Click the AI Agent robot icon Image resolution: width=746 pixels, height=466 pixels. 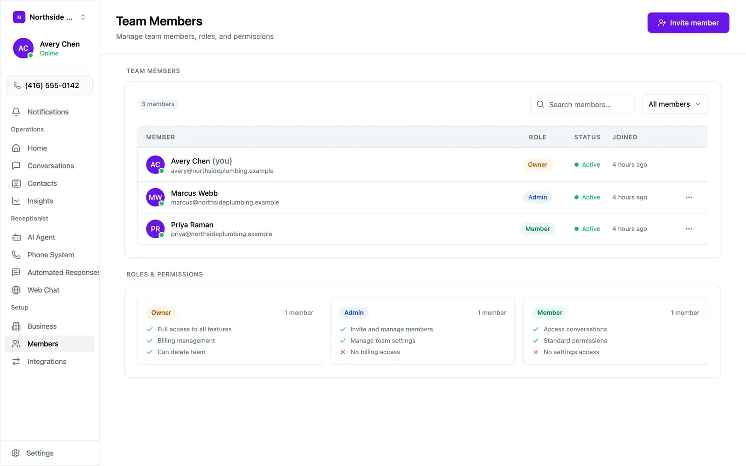[x=16, y=237]
